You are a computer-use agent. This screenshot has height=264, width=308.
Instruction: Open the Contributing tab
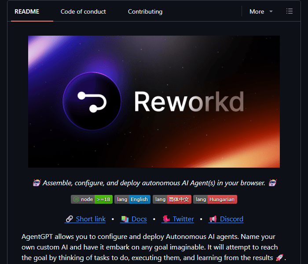point(145,11)
